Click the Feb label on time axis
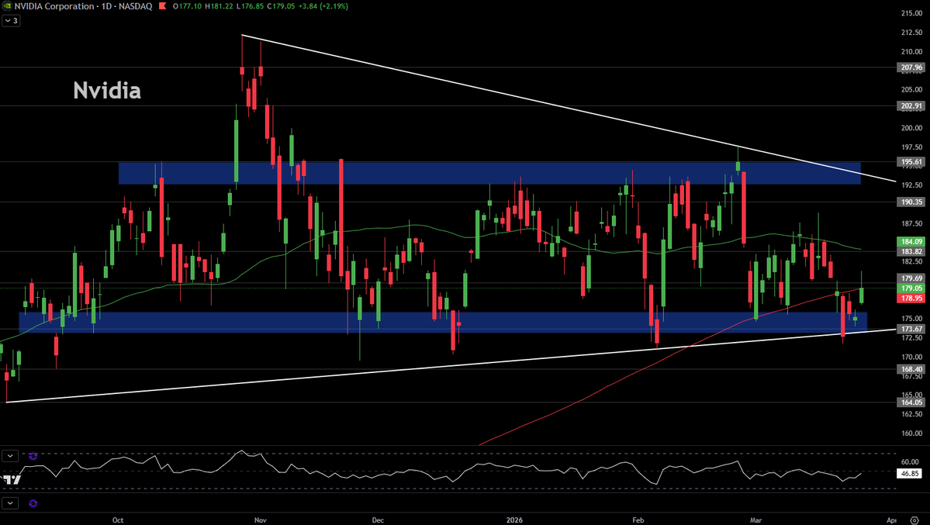Image resolution: width=930 pixels, height=525 pixels. click(638, 520)
